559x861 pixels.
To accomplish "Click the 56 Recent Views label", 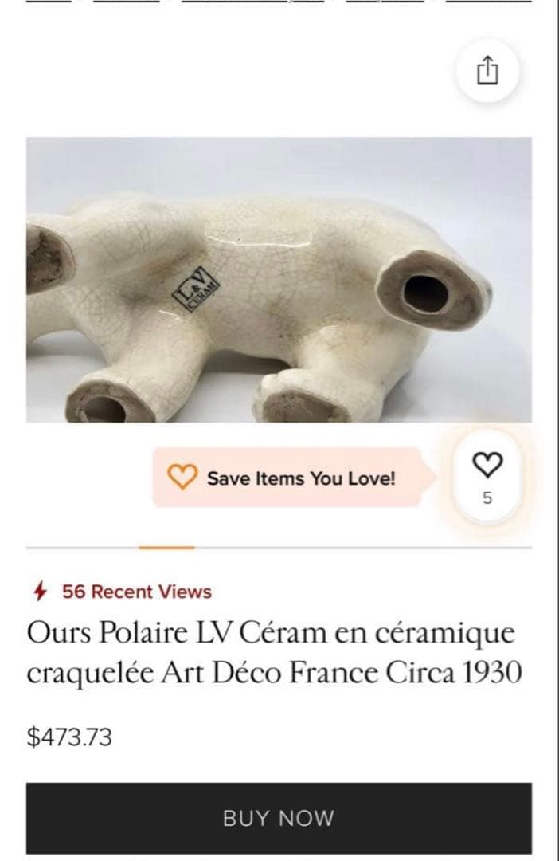I will coord(137,592).
